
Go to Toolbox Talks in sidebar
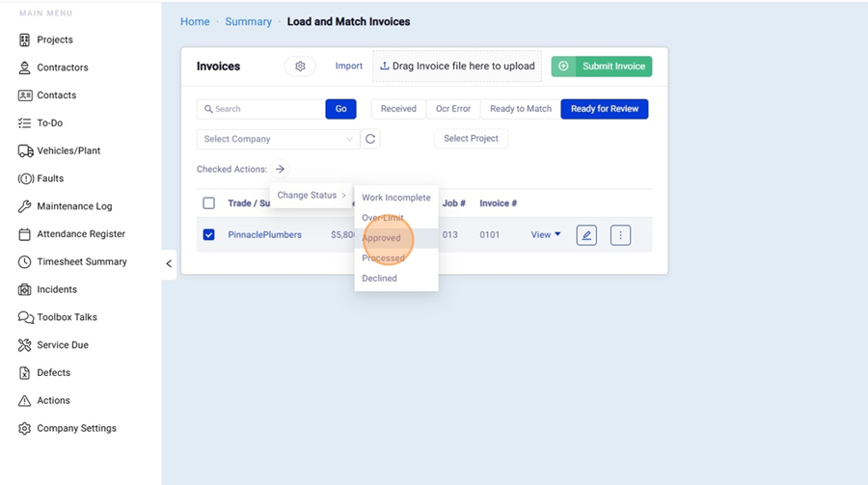tap(66, 317)
